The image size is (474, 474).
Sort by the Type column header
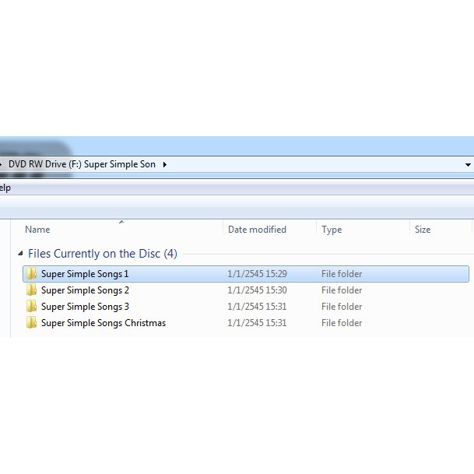[x=332, y=230]
